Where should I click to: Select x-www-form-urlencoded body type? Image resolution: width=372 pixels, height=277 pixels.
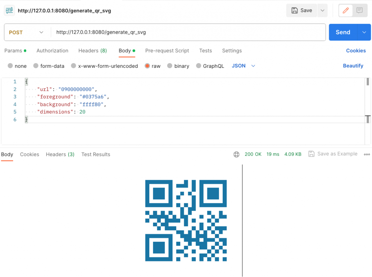tap(73, 66)
